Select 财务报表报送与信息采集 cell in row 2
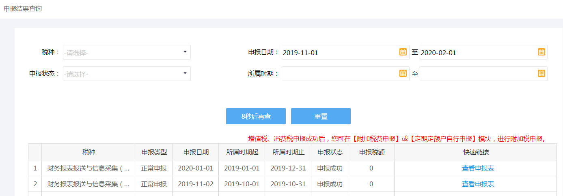The width and height of the screenshot is (563, 196). click(88, 184)
